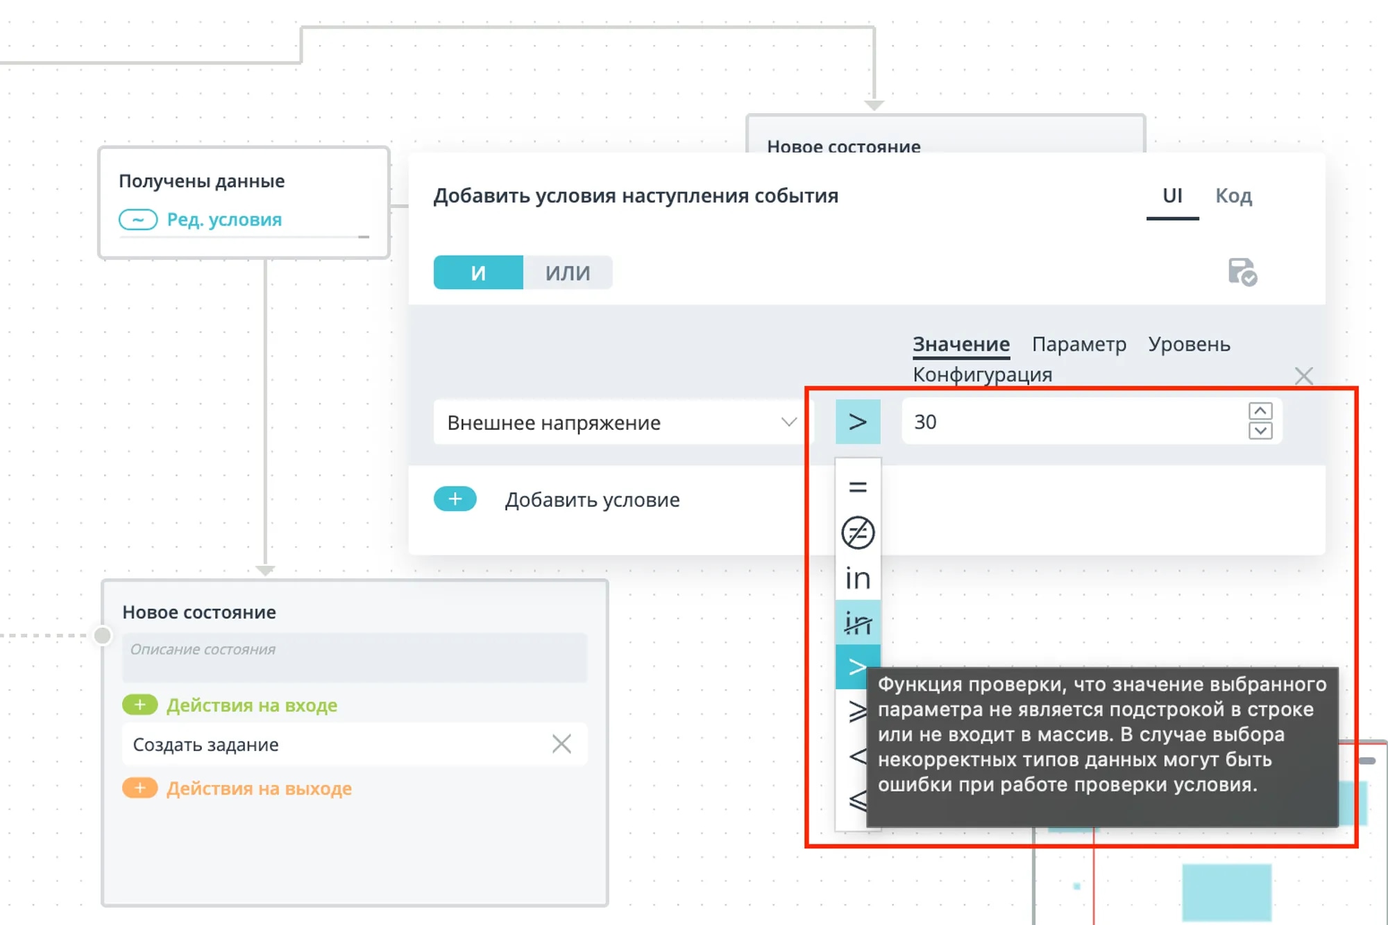Click the orange plus for Действия на выходе
Image resolution: width=1388 pixels, height=925 pixels.
coord(140,788)
